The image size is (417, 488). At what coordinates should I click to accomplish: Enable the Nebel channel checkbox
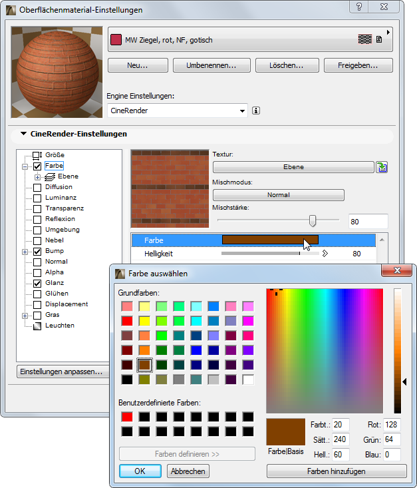click(x=37, y=240)
